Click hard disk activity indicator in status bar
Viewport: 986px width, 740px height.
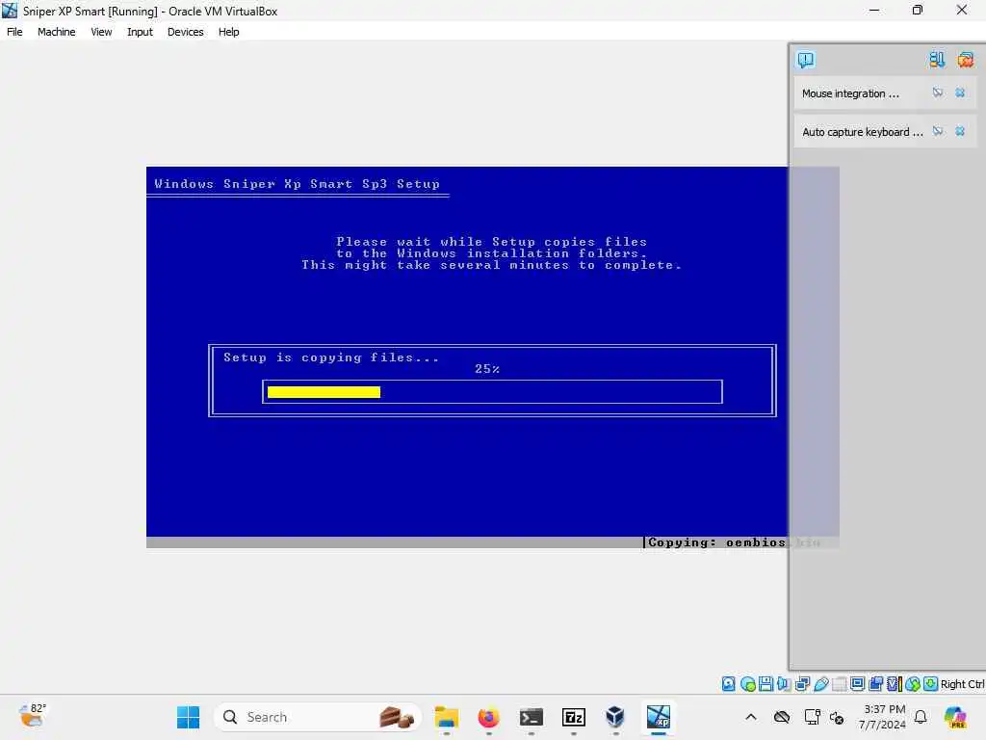click(x=728, y=684)
